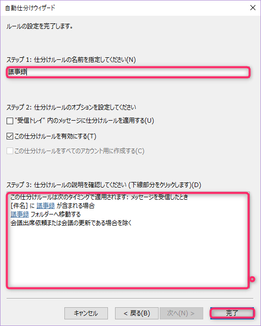Select the ステップ 1 rule name label
Screen dimensions: 261x326
pos(71,60)
